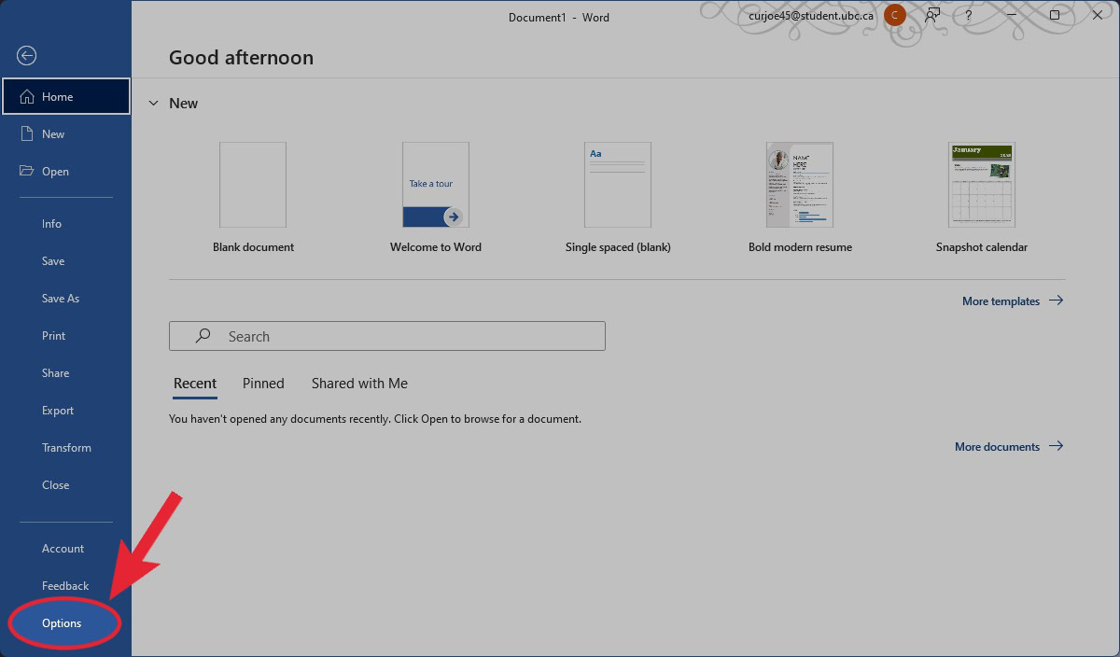The height and width of the screenshot is (657, 1120).
Task: Click the Open folder icon in sidebar
Action: pyautogui.click(x=27, y=171)
